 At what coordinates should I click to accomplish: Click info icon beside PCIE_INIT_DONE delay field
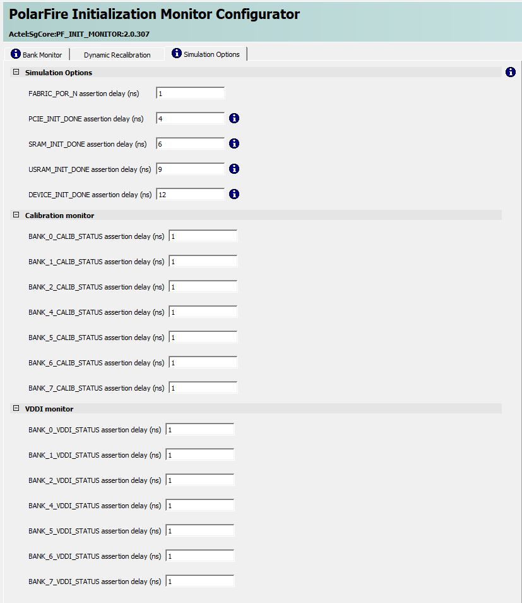(x=234, y=118)
